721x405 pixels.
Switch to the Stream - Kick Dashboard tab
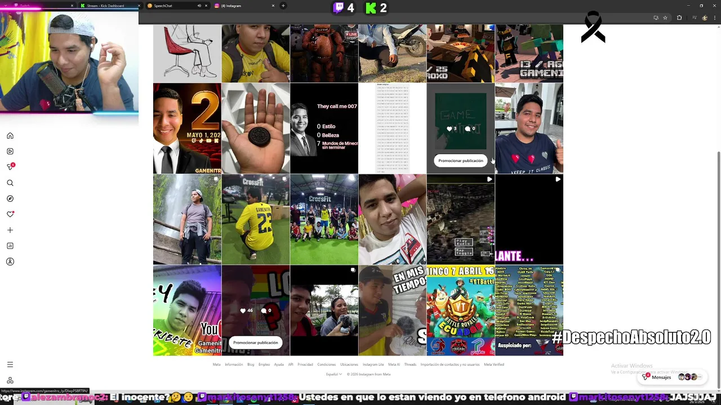pos(110,6)
